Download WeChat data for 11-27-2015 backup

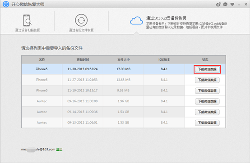coord(207,80)
